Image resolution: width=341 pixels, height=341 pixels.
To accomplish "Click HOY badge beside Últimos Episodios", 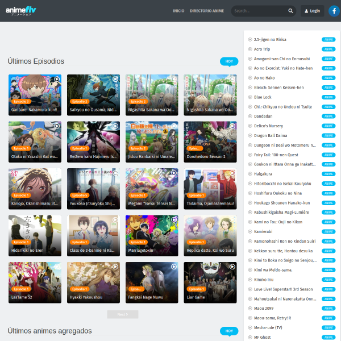I will coord(228,61).
